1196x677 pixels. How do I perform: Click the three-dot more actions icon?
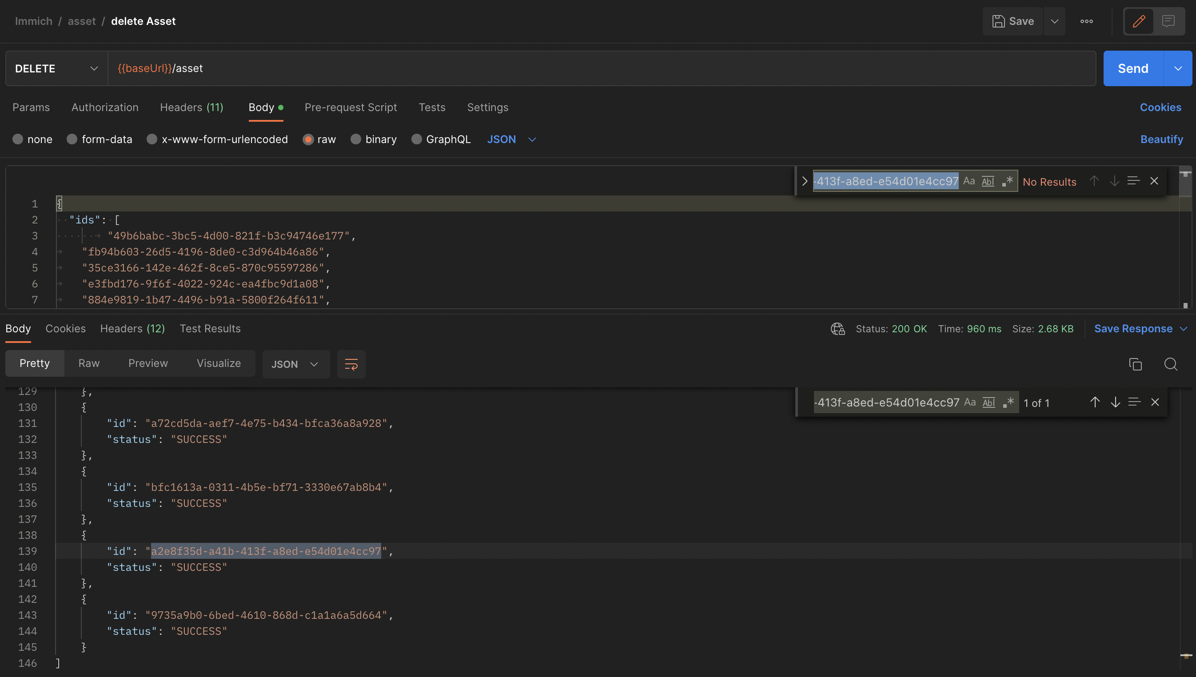point(1086,21)
